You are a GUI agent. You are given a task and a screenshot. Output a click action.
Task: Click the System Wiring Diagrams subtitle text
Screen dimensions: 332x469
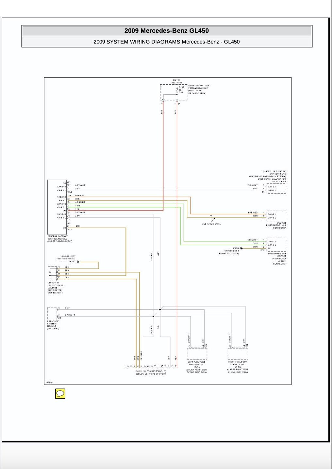[167, 42]
